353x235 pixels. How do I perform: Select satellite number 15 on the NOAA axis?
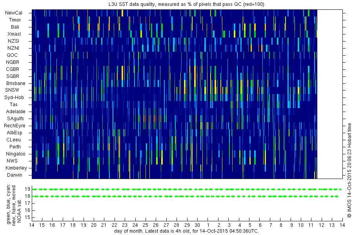pyautogui.click(x=27, y=217)
